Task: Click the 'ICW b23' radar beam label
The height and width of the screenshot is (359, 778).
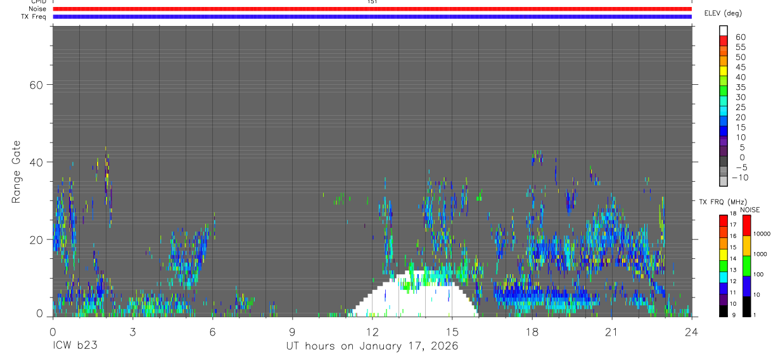Action: click(x=76, y=346)
